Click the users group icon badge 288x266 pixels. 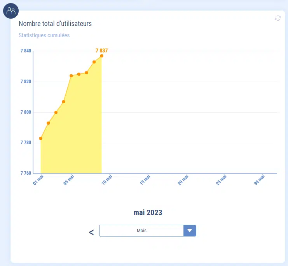point(11,11)
